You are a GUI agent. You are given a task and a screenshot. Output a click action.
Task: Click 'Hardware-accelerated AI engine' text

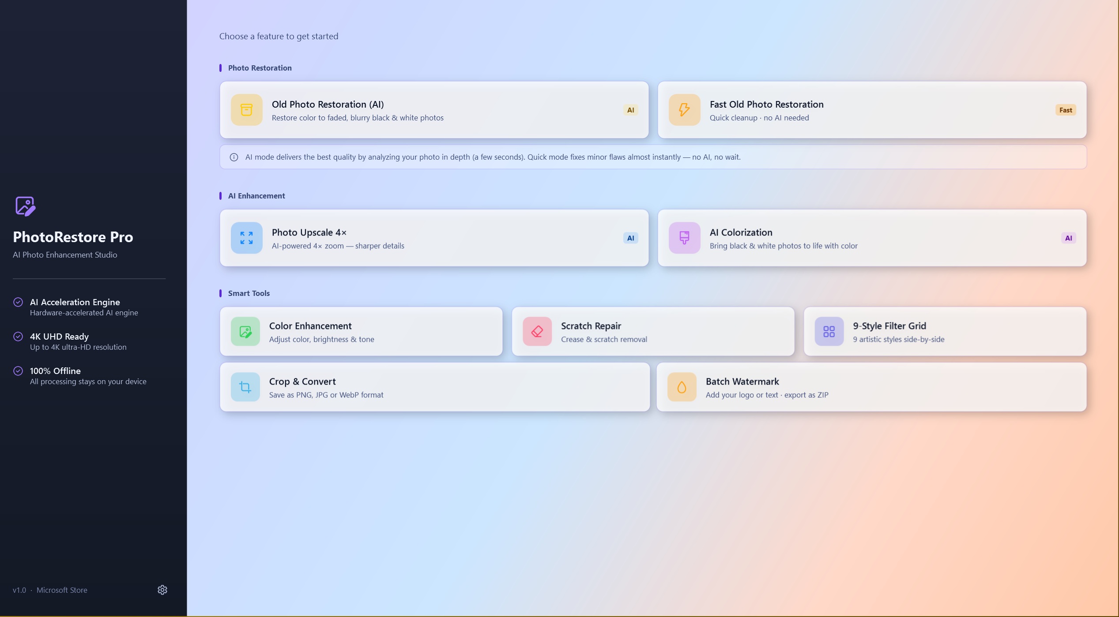(x=84, y=313)
